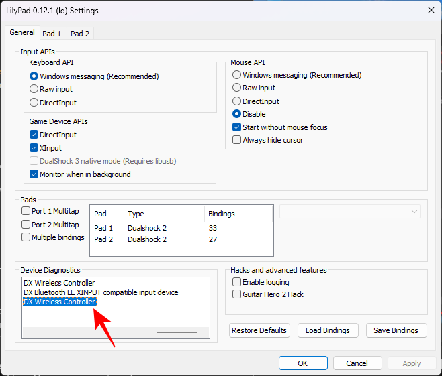Close the LilyPad Settings window
The height and width of the screenshot is (376, 442).
tap(431, 11)
